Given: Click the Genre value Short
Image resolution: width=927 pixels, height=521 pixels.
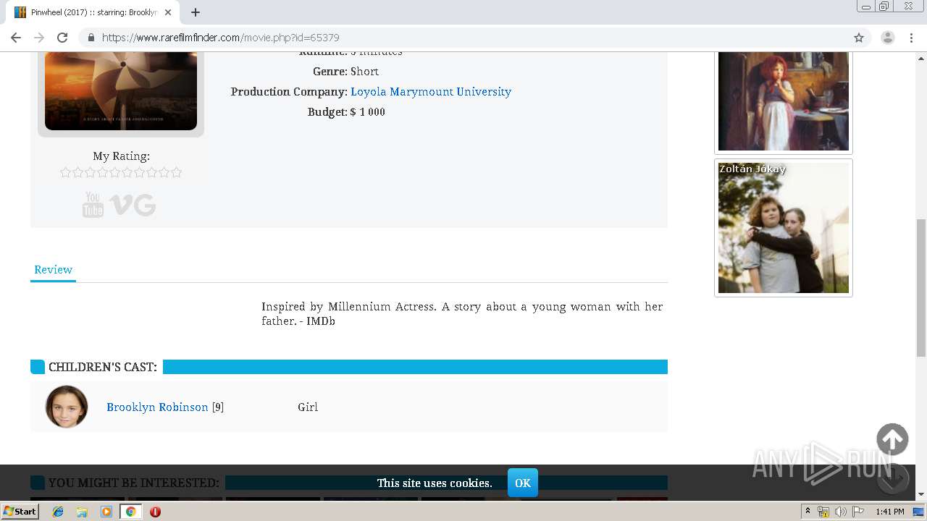Looking at the screenshot, I should tap(365, 72).
